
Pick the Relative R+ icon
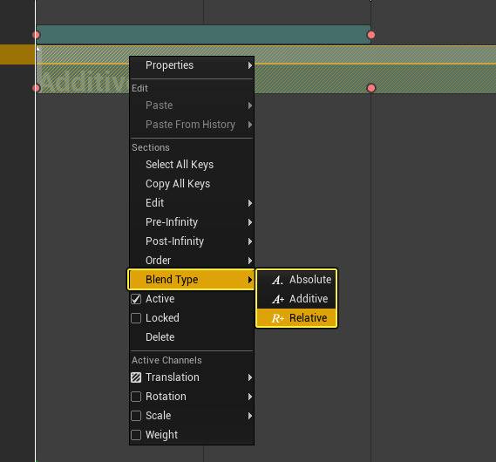[278, 318]
